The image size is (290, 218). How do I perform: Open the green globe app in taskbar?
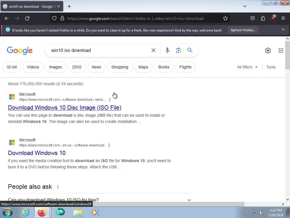point(60,212)
